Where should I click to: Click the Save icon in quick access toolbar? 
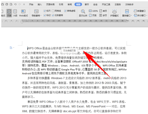pyautogui.click(x=2, y=4)
